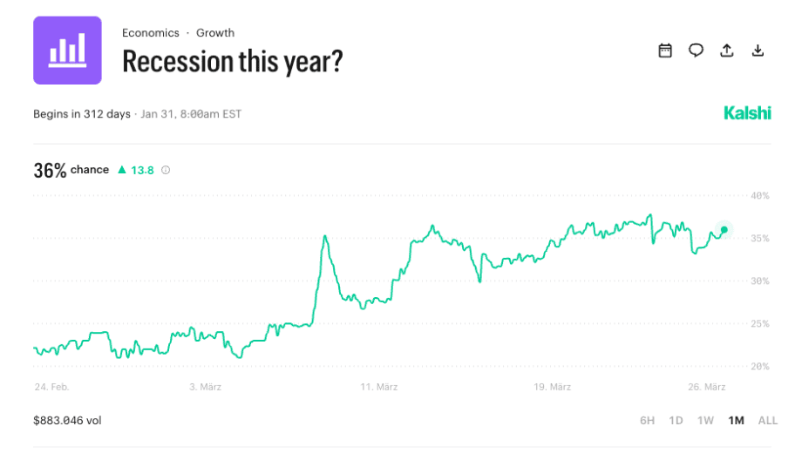Viewport: 802px width, 467px height.
Task: Select the 1M time range
Action: click(x=736, y=421)
